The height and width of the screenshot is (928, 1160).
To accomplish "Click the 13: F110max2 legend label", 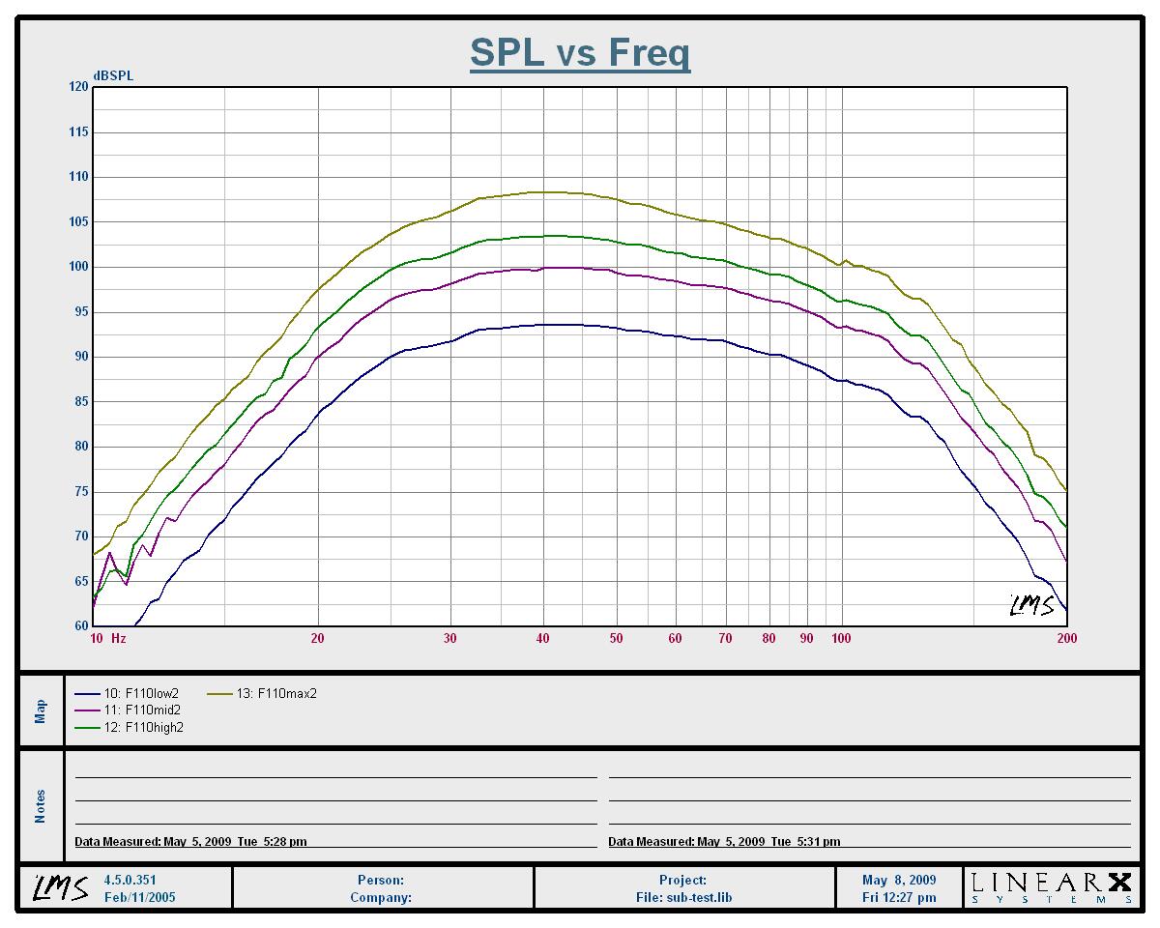I will [276, 693].
